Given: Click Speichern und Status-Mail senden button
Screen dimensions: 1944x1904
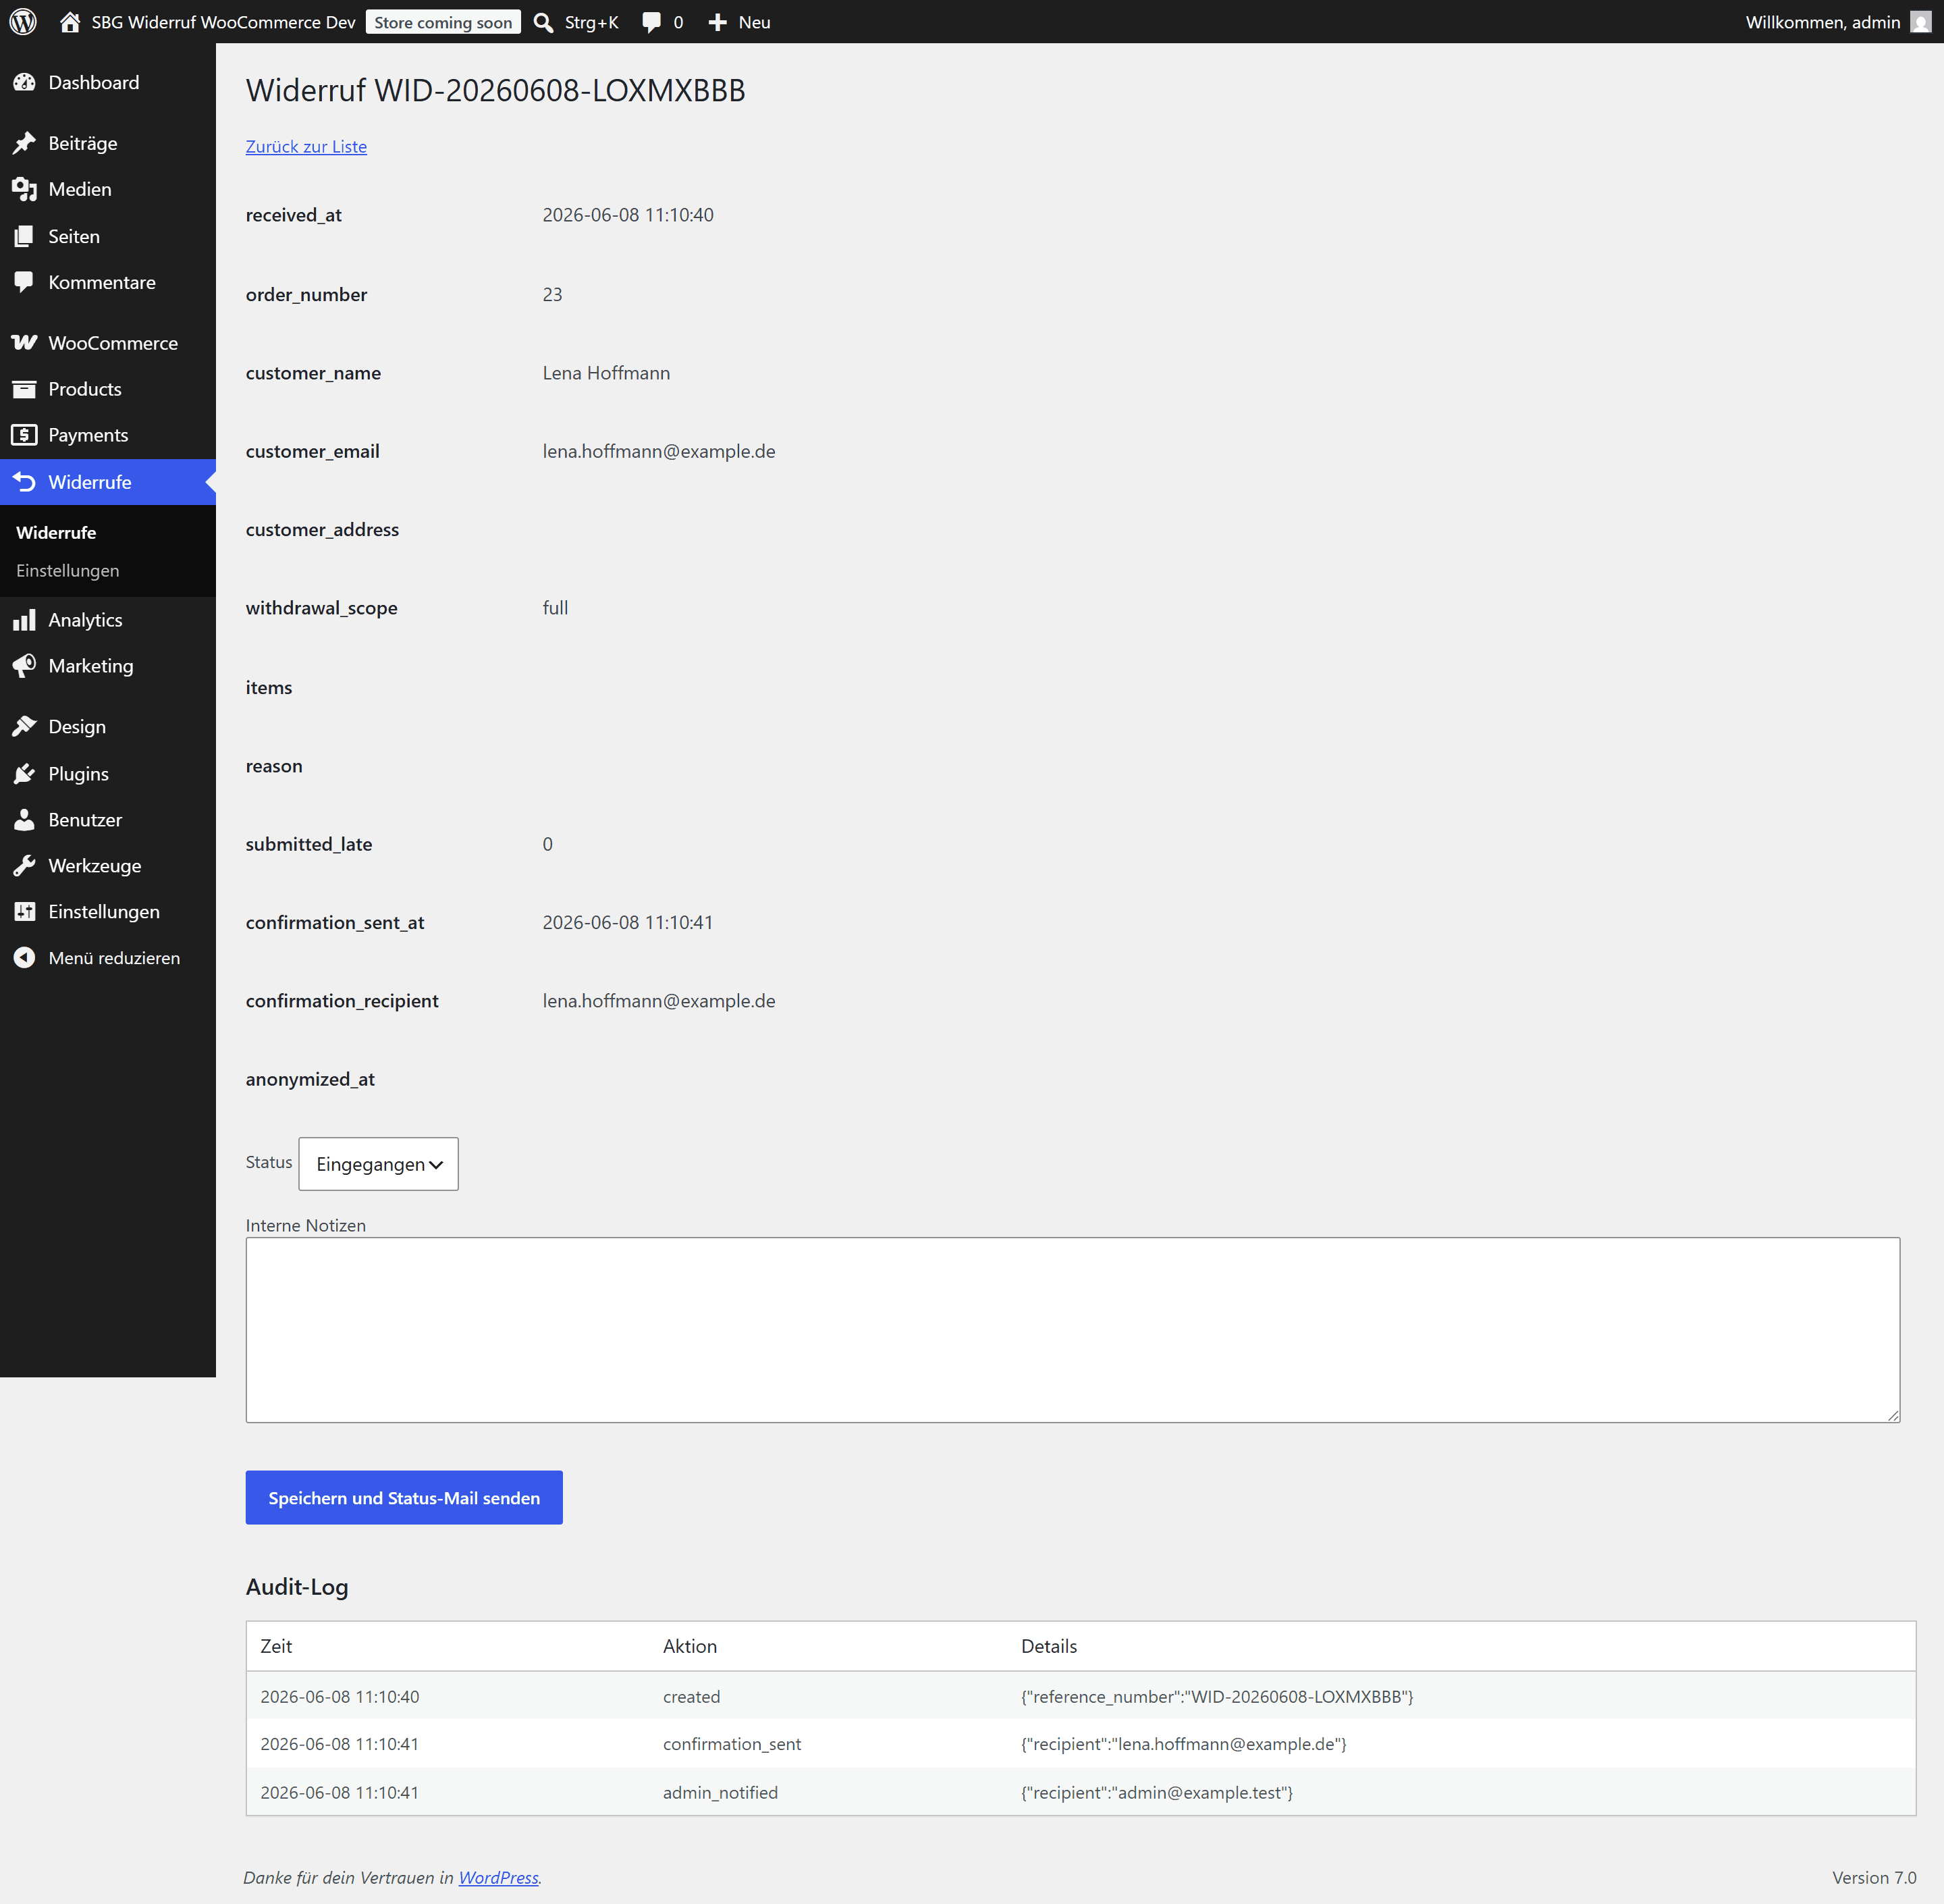Looking at the screenshot, I should coord(404,1498).
